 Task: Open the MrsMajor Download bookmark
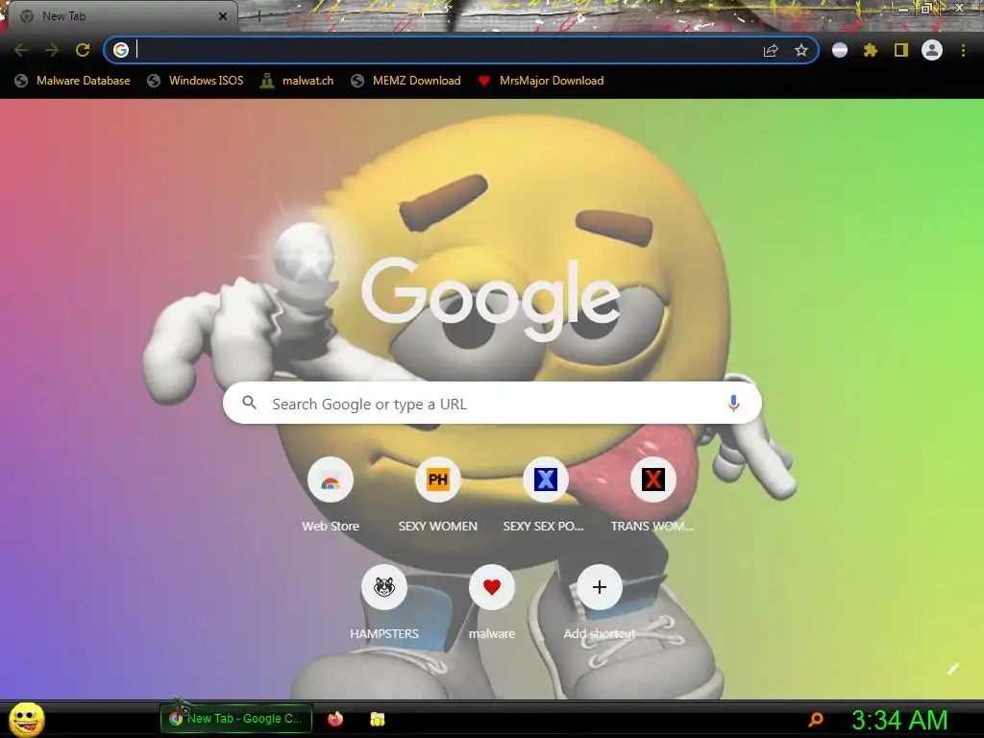[x=541, y=81]
